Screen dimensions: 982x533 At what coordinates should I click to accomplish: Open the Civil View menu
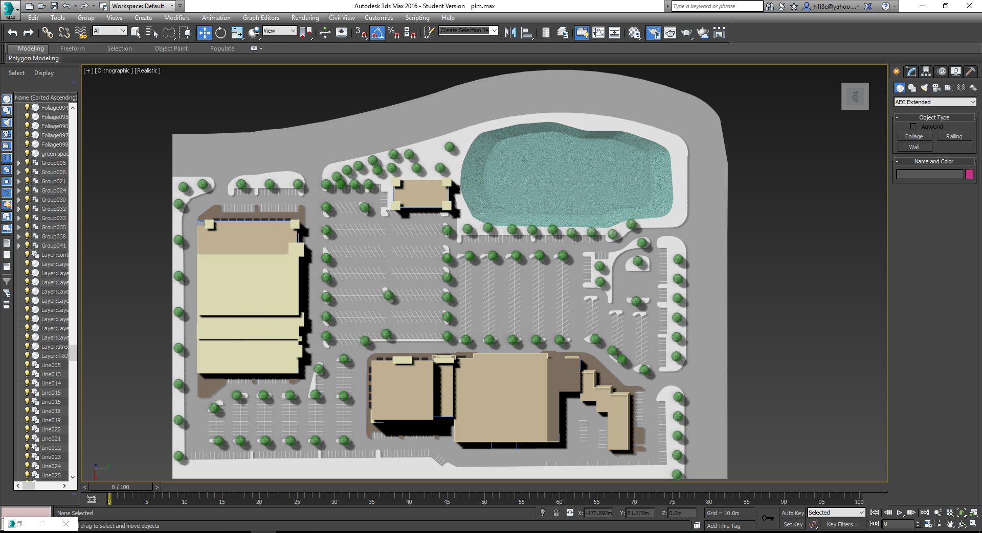342,18
